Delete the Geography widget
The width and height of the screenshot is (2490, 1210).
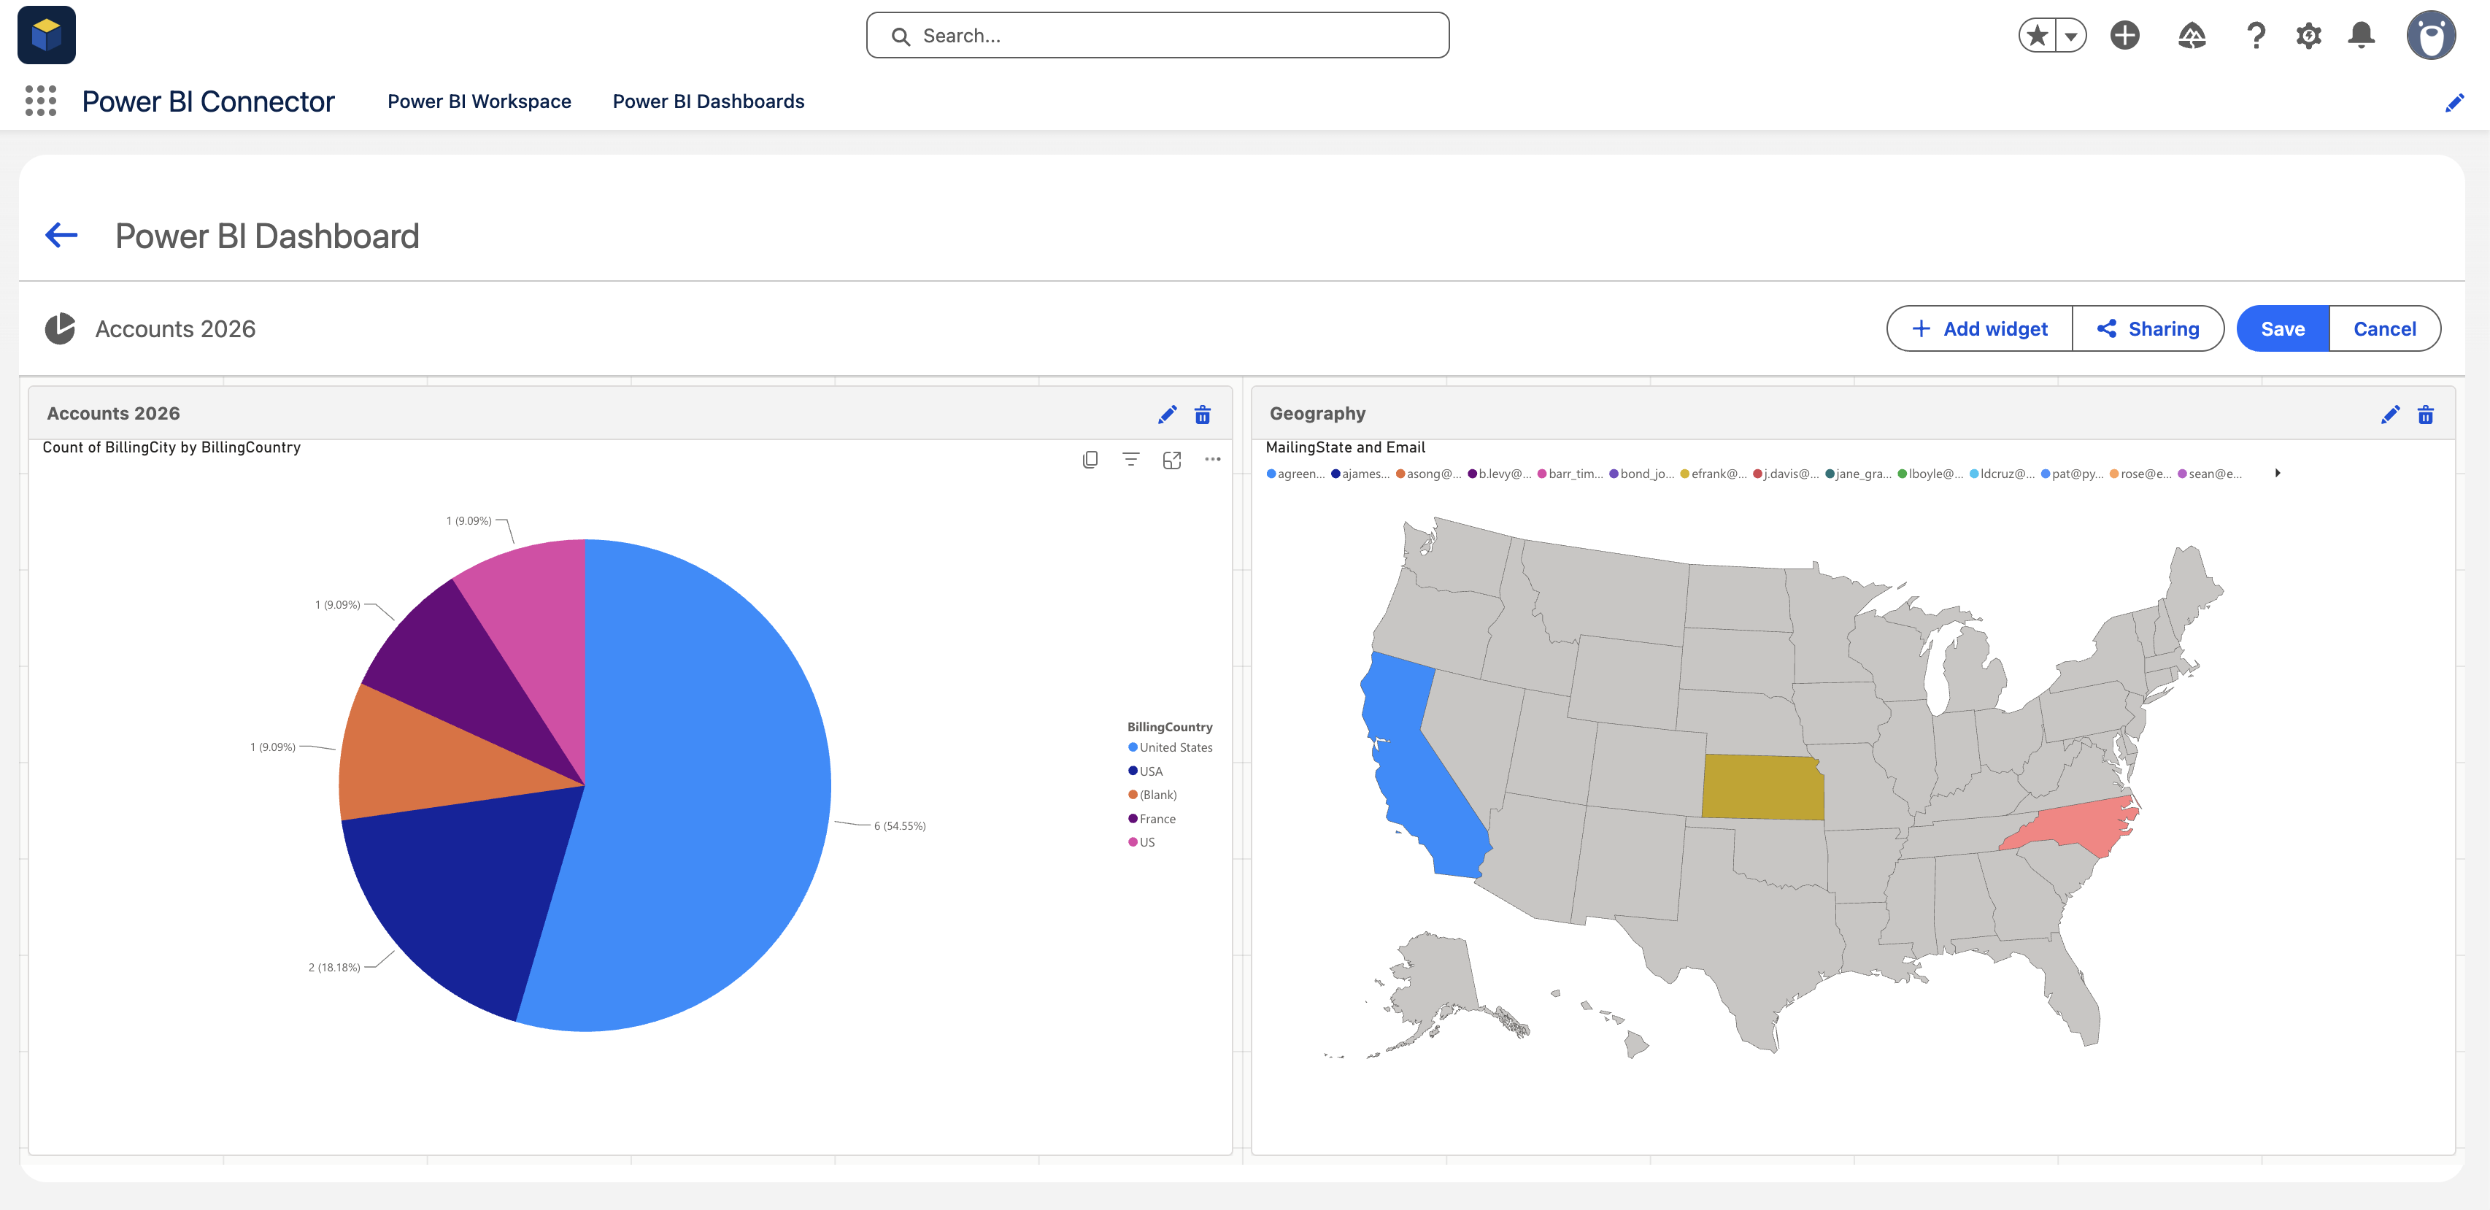pyautogui.click(x=2425, y=415)
